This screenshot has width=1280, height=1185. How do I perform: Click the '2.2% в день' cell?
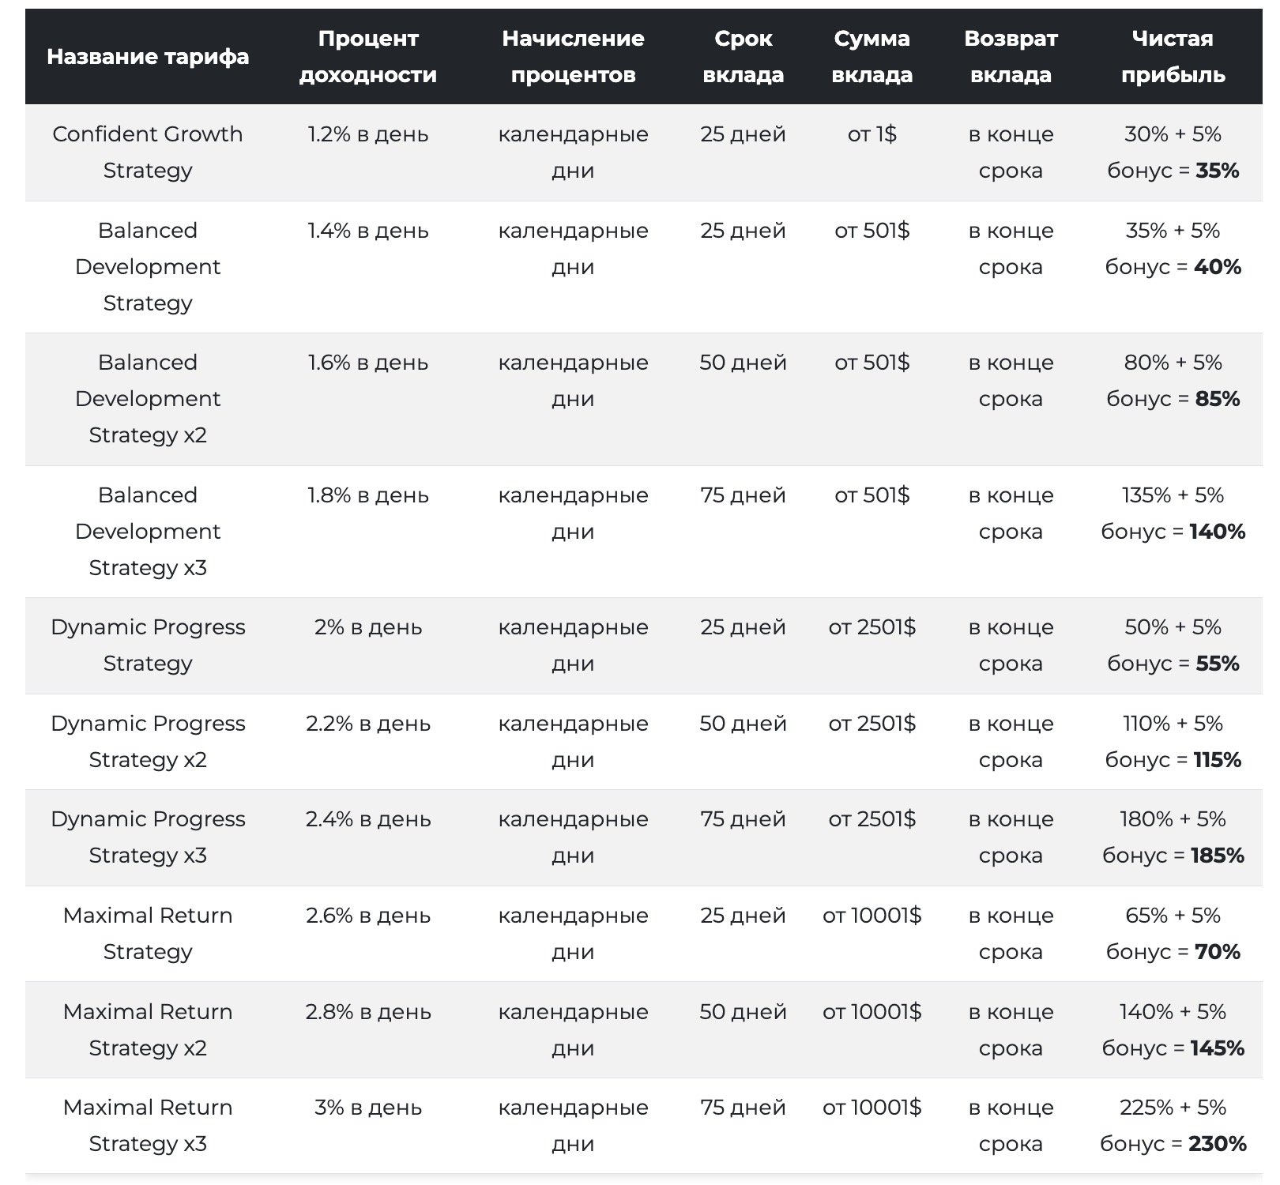tap(368, 724)
